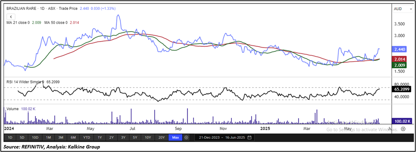This screenshot has width=416, height=152.
Task: Select the 10D time range
Action: (35, 137)
